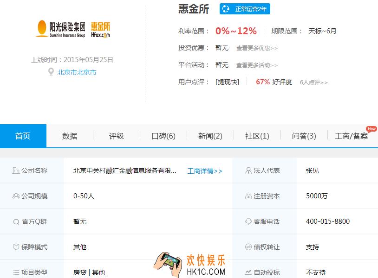The image size is (378, 278).
Task: Click the 房贷 | 其他 project type value
Action: 89,272
